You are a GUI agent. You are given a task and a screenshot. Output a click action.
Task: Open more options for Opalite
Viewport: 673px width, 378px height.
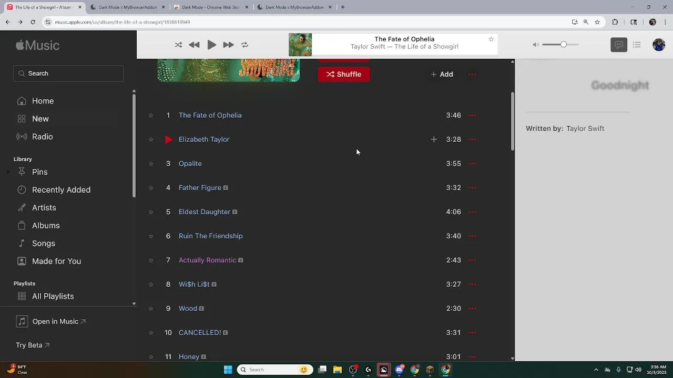(x=472, y=164)
